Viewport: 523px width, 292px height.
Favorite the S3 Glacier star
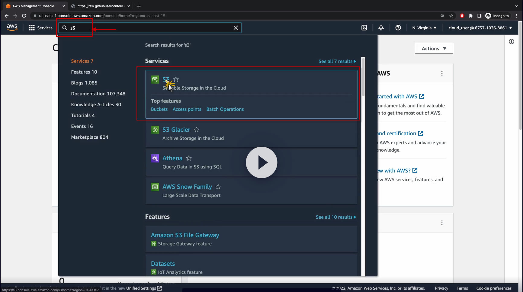click(197, 130)
